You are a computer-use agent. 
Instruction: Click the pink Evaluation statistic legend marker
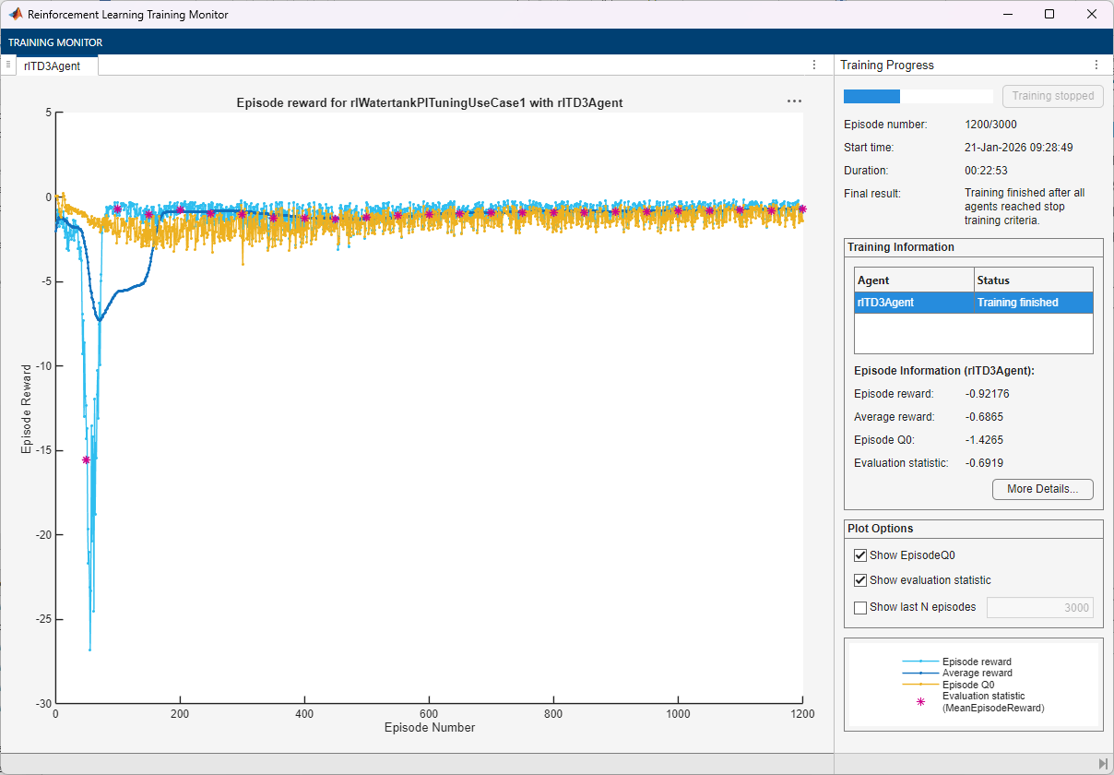click(920, 702)
